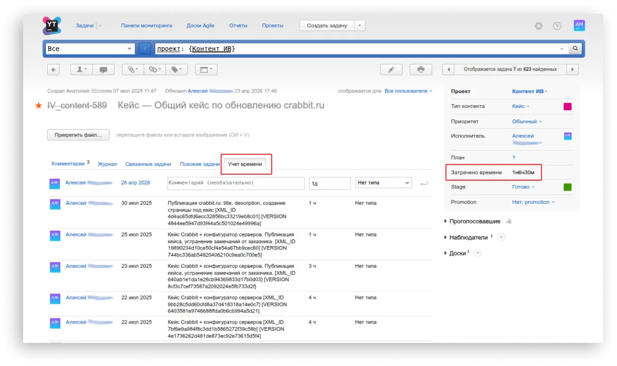
Task: Open the Stage 'Готово' dropdown
Action: pos(523,187)
